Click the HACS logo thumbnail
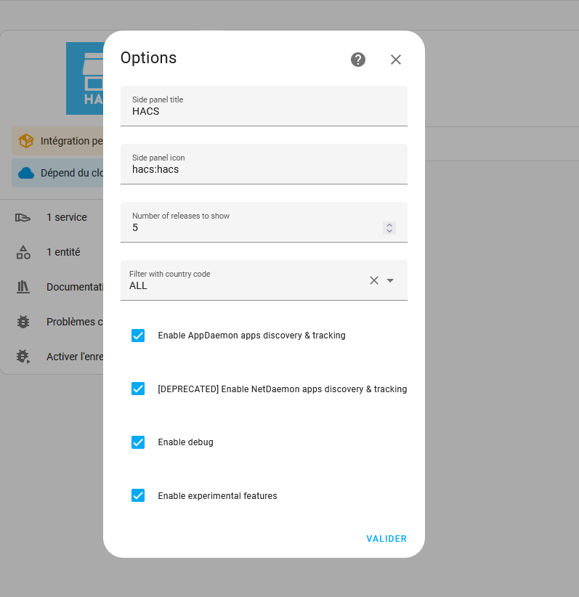579x597 pixels. (x=85, y=78)
